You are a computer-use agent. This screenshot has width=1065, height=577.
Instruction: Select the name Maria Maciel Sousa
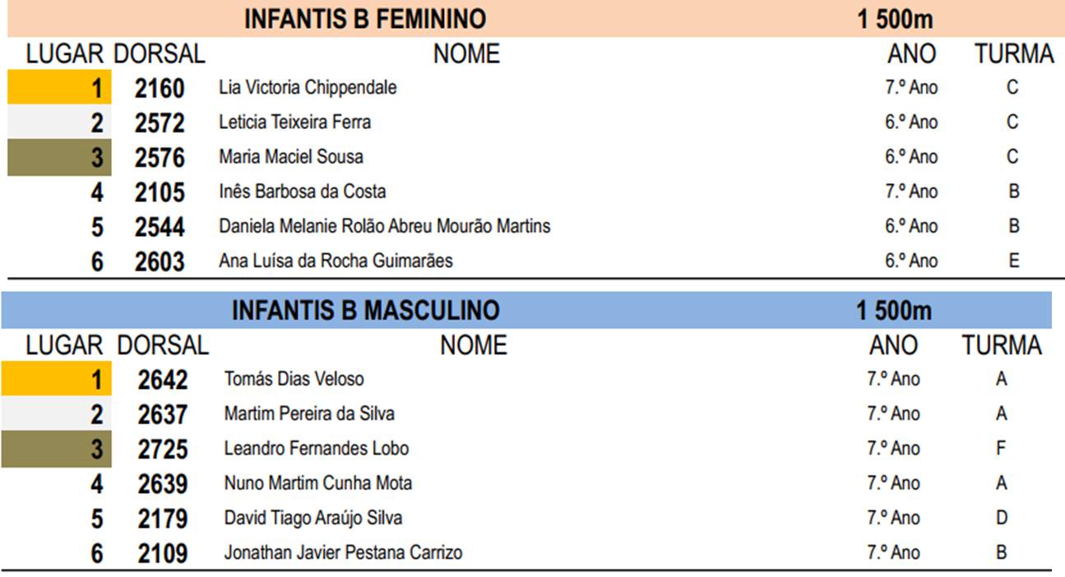click(x=291, y=156)
